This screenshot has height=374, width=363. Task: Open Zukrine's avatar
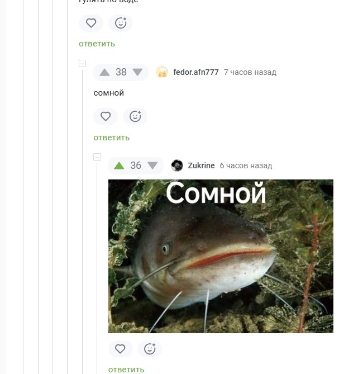(177, 165)
